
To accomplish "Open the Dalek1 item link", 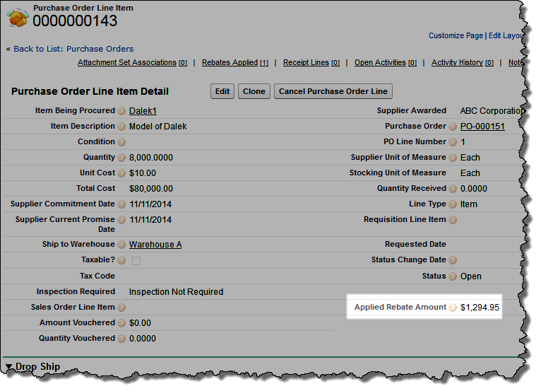I will pyautogui.click(x=143, y=111).
